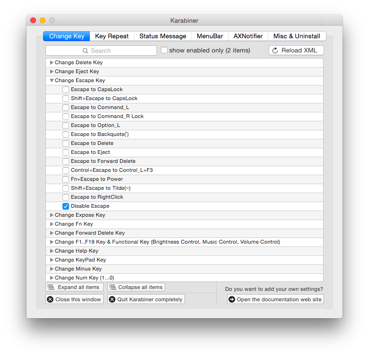
Task: Collapse the Change Escape Key group
Action: coord(52,81)
